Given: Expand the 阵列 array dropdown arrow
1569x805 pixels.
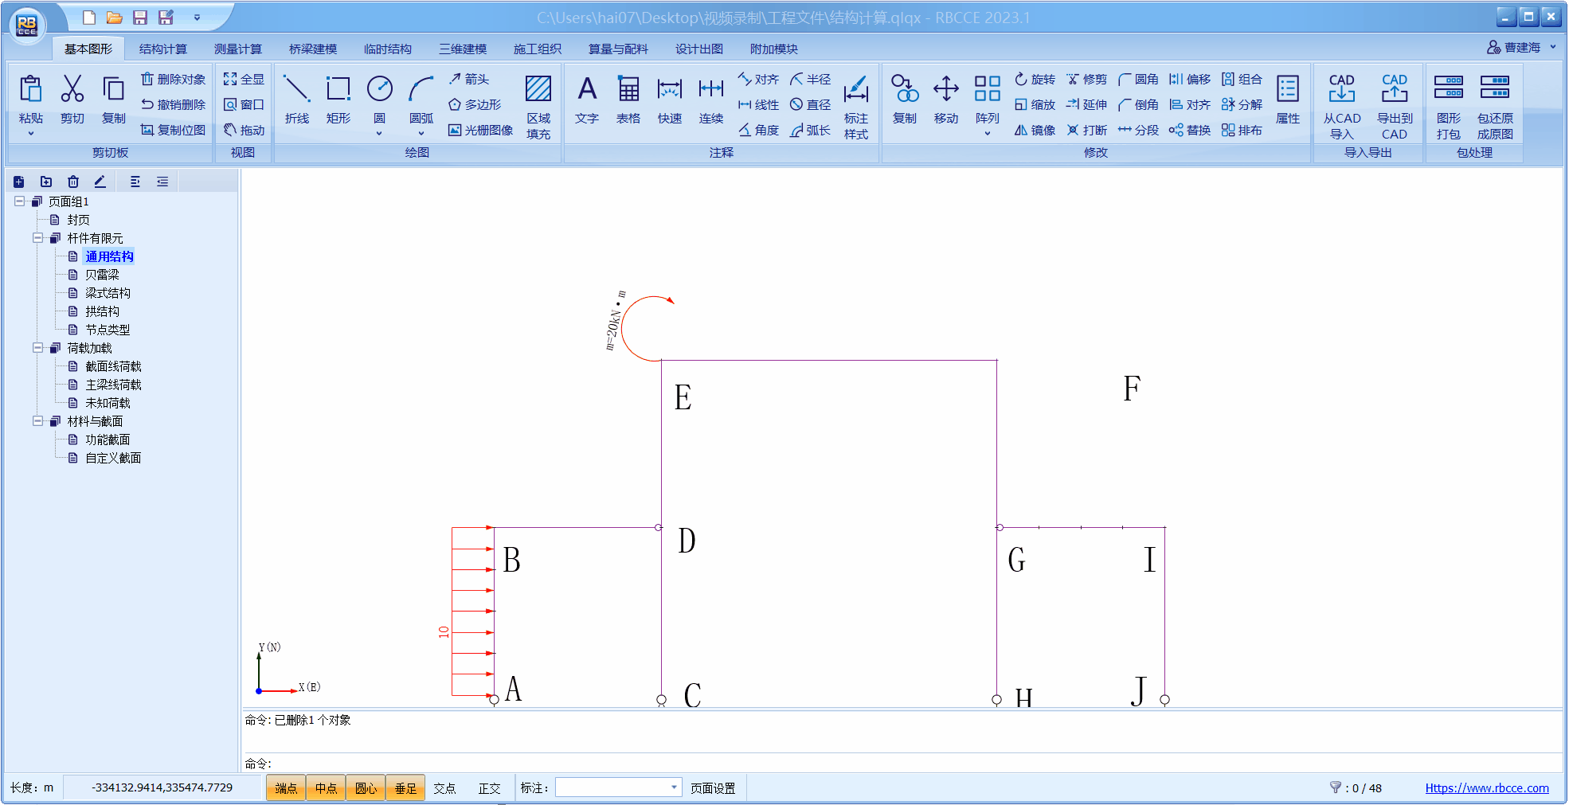Looking at the screenshot, I should (987, 134).
